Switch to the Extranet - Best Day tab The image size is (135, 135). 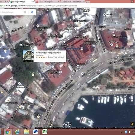tap(72, 2)
